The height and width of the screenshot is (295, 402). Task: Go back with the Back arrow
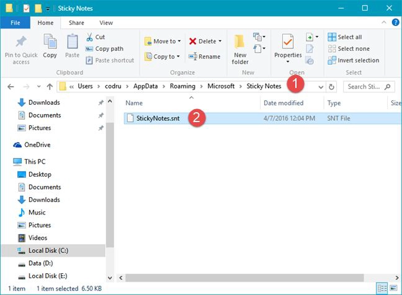pos(11,87)
